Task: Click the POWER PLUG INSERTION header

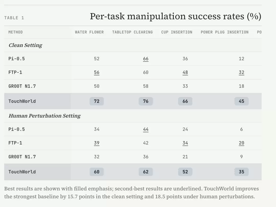Action: click(225, 32)
